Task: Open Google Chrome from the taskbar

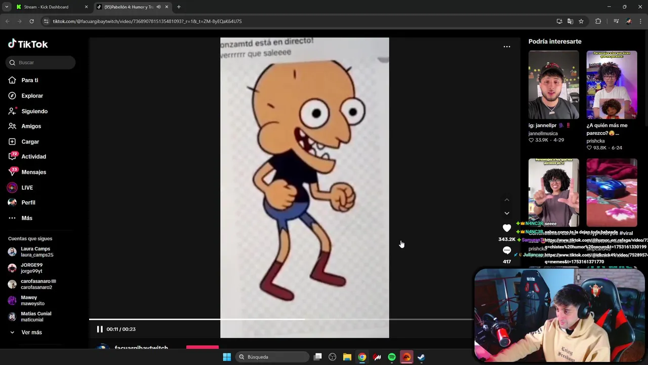Action: coord(362,357)
